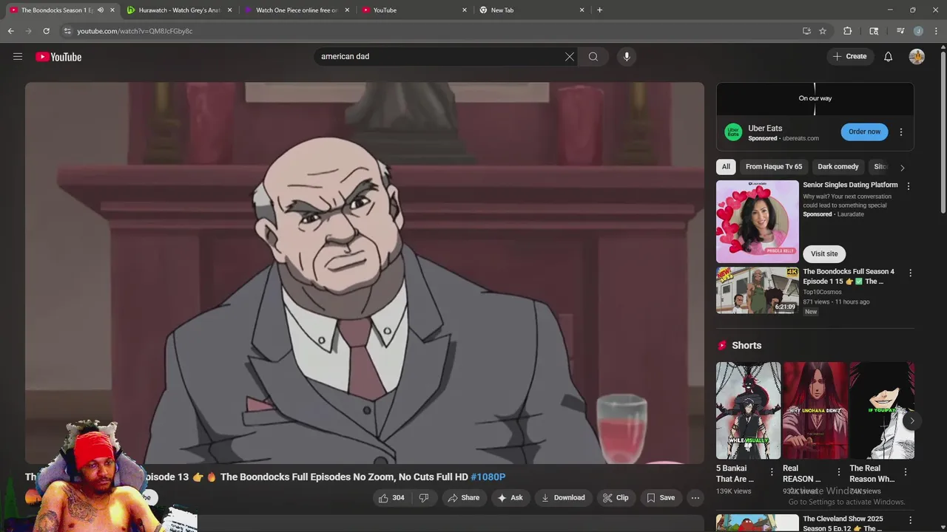Show more filter chips with arrow

pyautogui.click(x=902, y=168)
